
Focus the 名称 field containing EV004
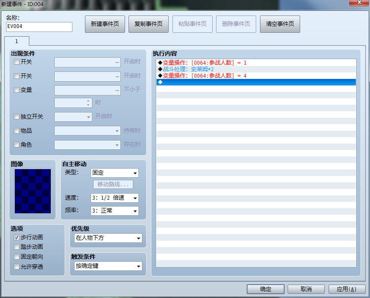click(x=39, y=27)
